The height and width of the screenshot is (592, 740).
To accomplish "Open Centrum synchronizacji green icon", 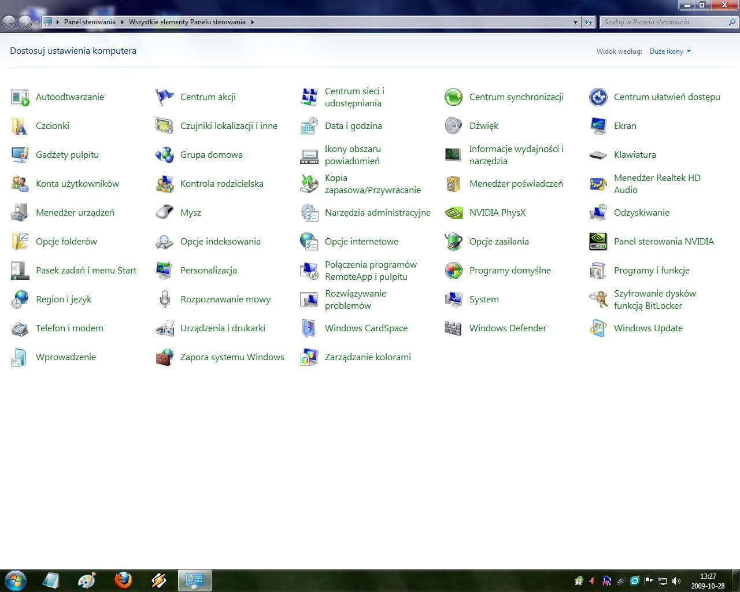I will 454,97.
